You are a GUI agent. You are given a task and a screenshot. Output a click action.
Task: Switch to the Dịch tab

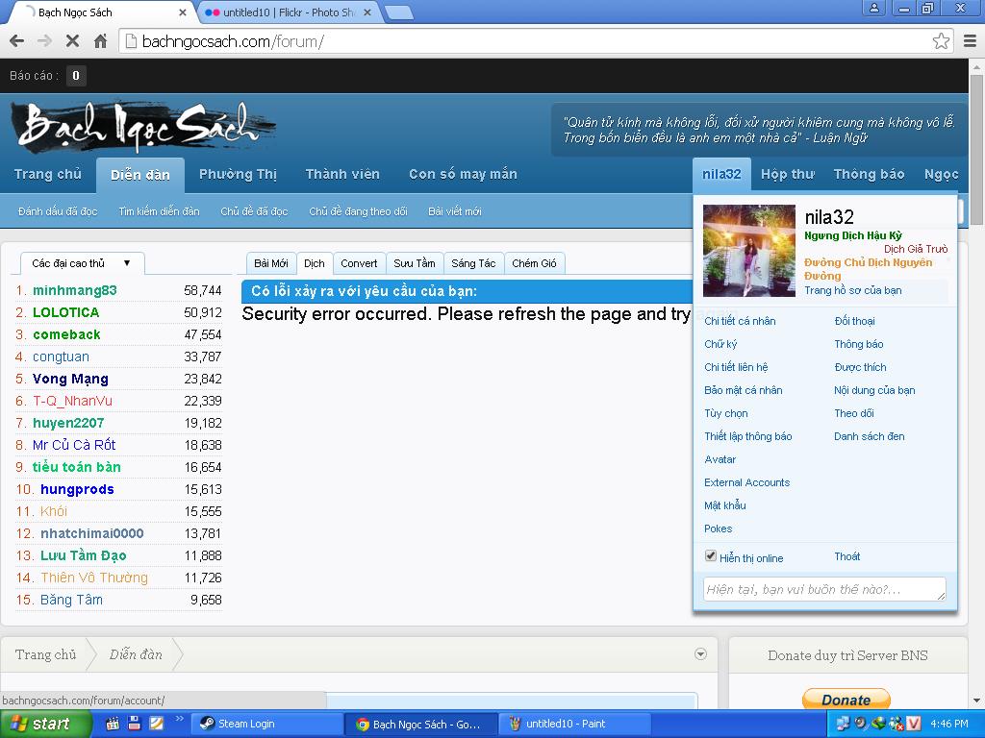pyautogui.click(x=315, y=263)
